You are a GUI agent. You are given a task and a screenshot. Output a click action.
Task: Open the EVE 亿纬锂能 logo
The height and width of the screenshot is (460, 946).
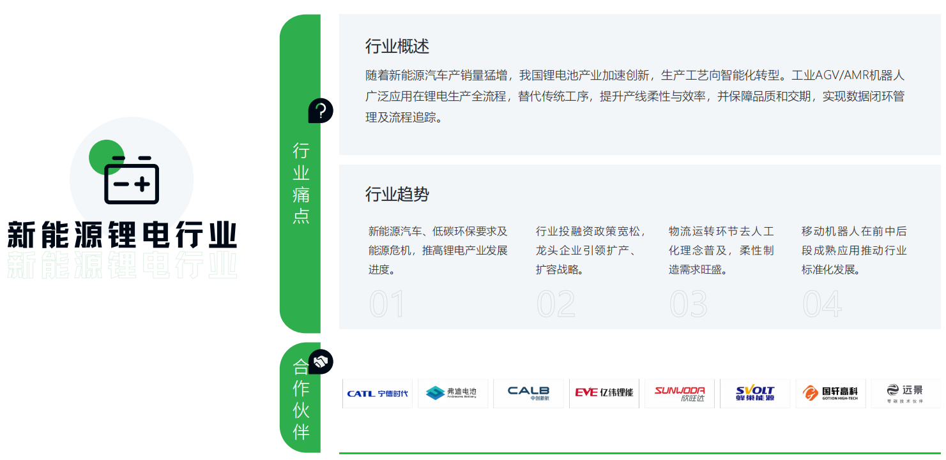pyautogui.click(x=604, y=393)
